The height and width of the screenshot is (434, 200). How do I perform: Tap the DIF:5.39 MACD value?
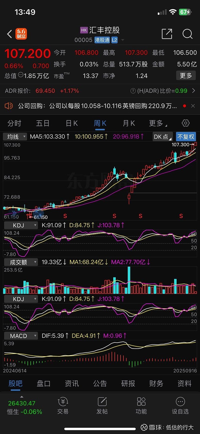coord(55,336)
